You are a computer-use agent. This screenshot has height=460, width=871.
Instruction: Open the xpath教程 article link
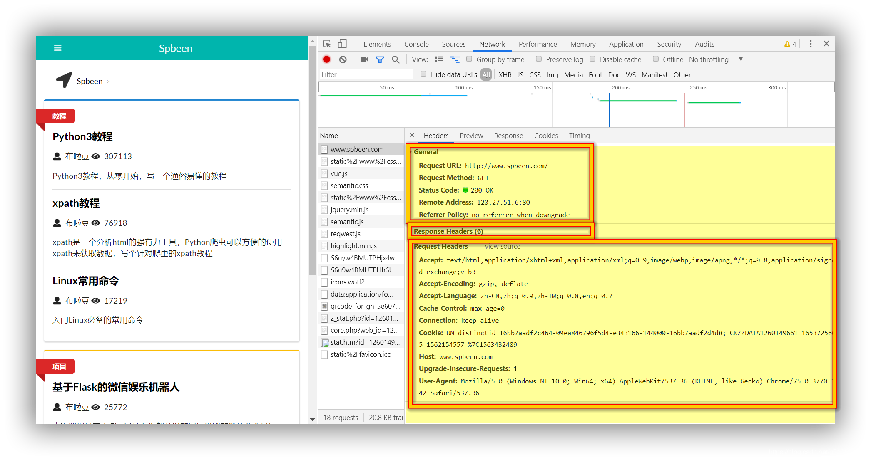tap(76, 203)
